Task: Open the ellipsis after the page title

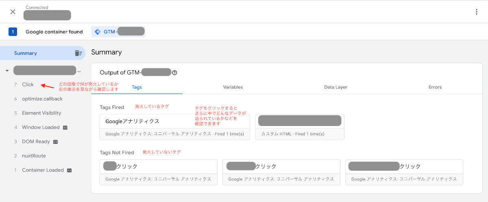Action: 79,71
